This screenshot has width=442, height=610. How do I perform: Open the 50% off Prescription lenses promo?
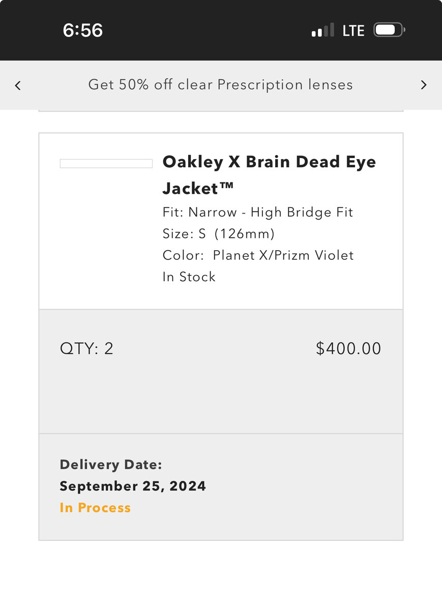point(220,84)
